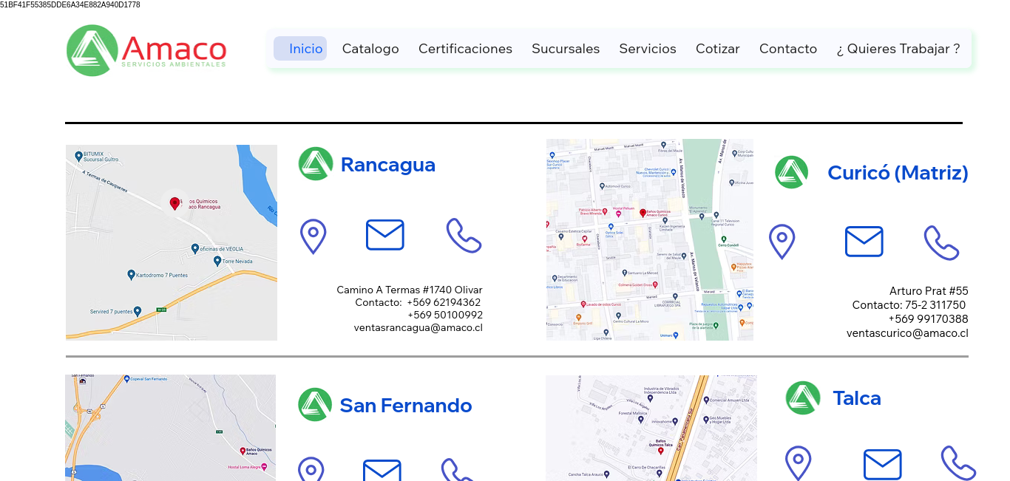Open the Talca map thumbnail
Viewport: 1010px width, 481px height.
coord(651,429)
